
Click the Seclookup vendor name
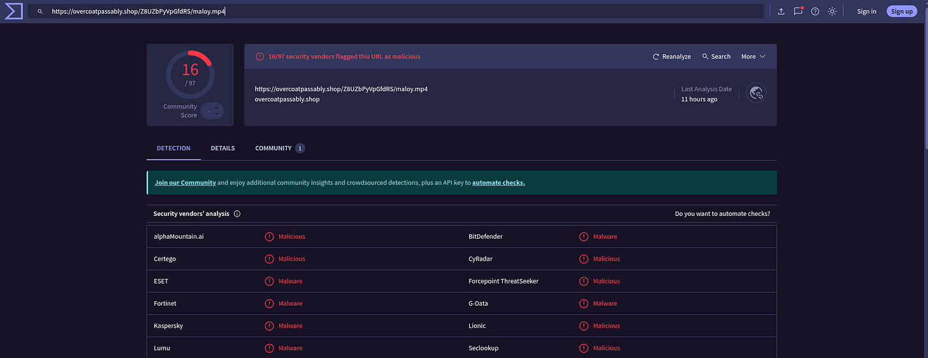click(484, 348)
